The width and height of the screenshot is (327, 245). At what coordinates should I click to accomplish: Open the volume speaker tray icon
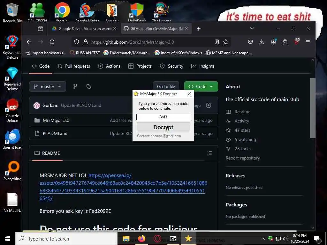tap(285, 239)
